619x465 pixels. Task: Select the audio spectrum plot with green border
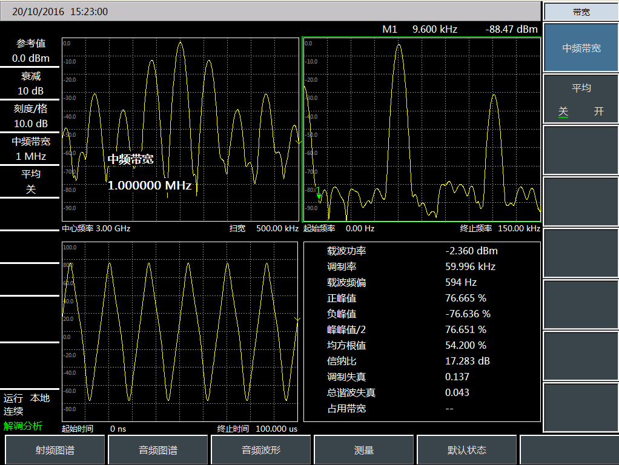[x=422, y=130]
